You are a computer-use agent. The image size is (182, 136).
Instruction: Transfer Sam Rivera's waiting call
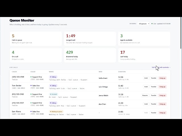(x=154, y=113)
